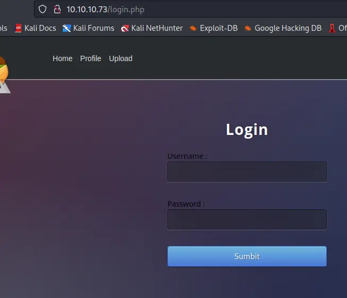Open the Kali NetHunter bookmark

coord(151,28)
